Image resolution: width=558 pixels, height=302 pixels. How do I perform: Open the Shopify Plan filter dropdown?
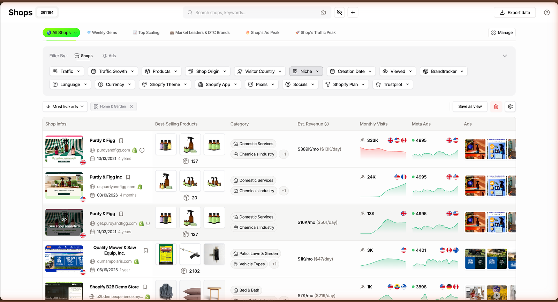tap(345, 84)
